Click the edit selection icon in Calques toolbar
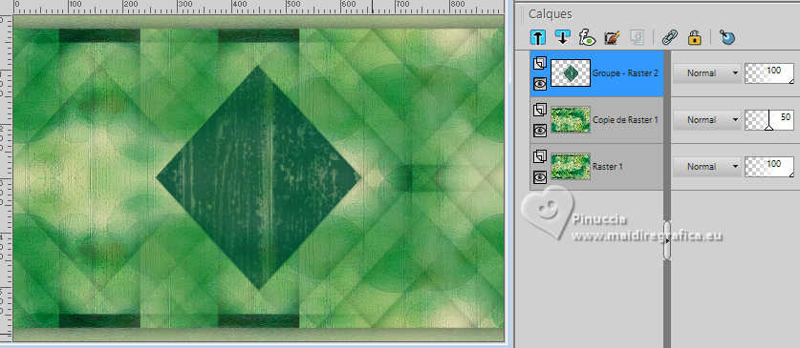Image resolution: width=800 pixels, height=348 pixels. click(x=611, y=37)
